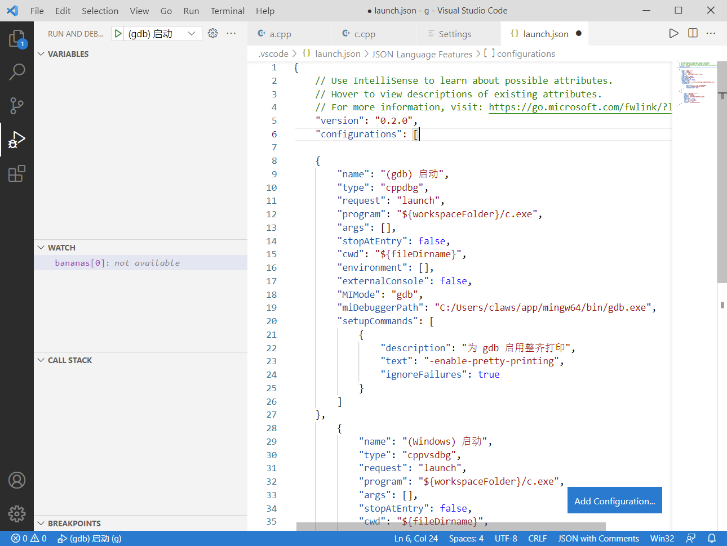Open the Selection menu
Viewport: 727px width, 546px height.
point(100,11)
